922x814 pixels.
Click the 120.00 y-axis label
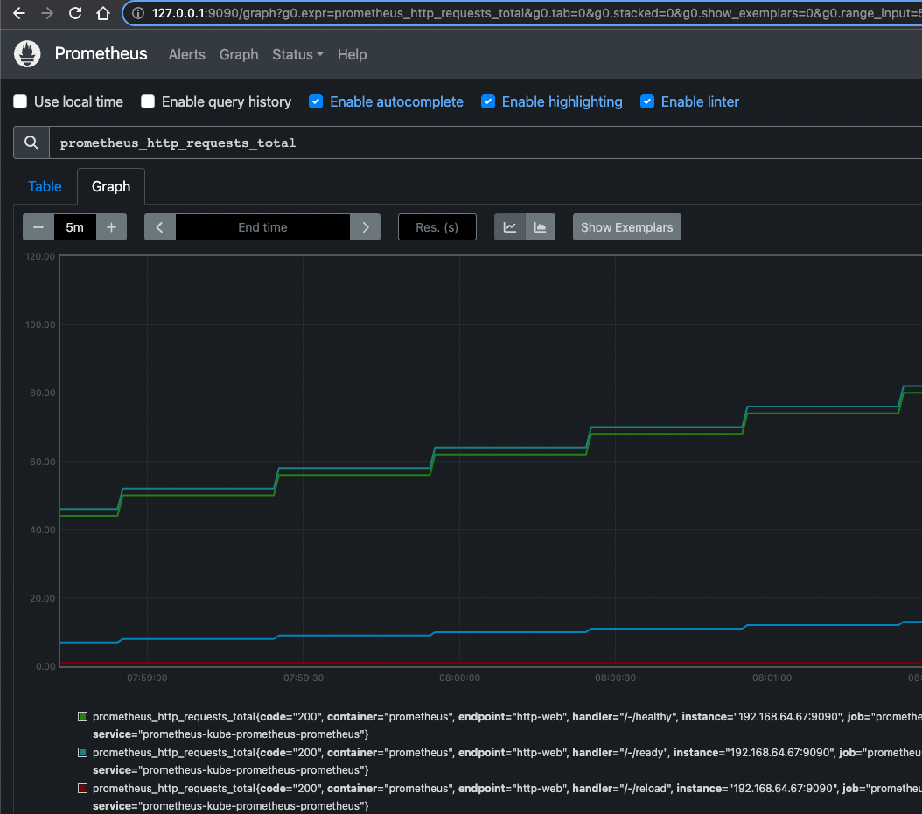tap(40, 256)
